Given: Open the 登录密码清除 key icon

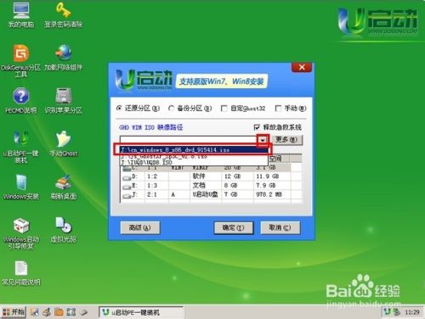Looking at the screenshot, I should click(x=63, y=14).
